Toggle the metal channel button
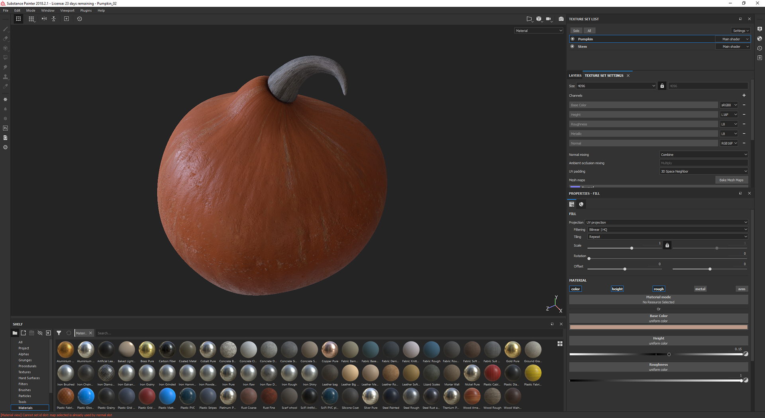 click(700, 289)
